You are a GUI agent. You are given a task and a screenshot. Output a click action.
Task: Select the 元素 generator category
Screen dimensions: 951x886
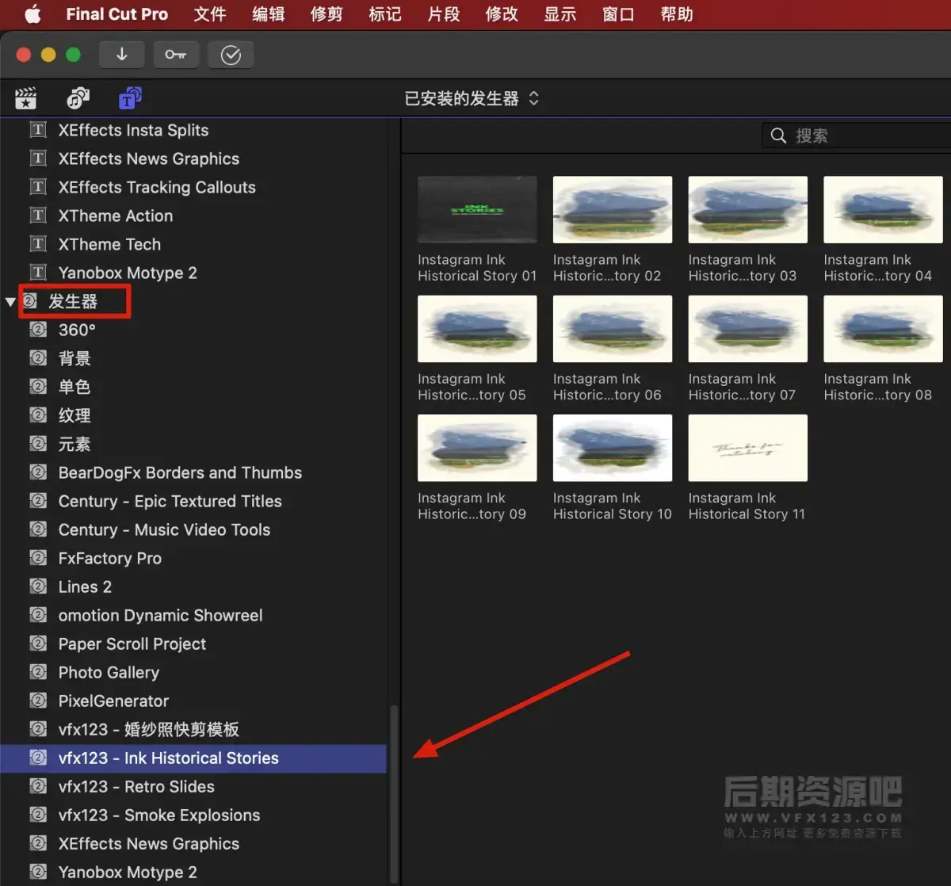[x=193, y=444]
